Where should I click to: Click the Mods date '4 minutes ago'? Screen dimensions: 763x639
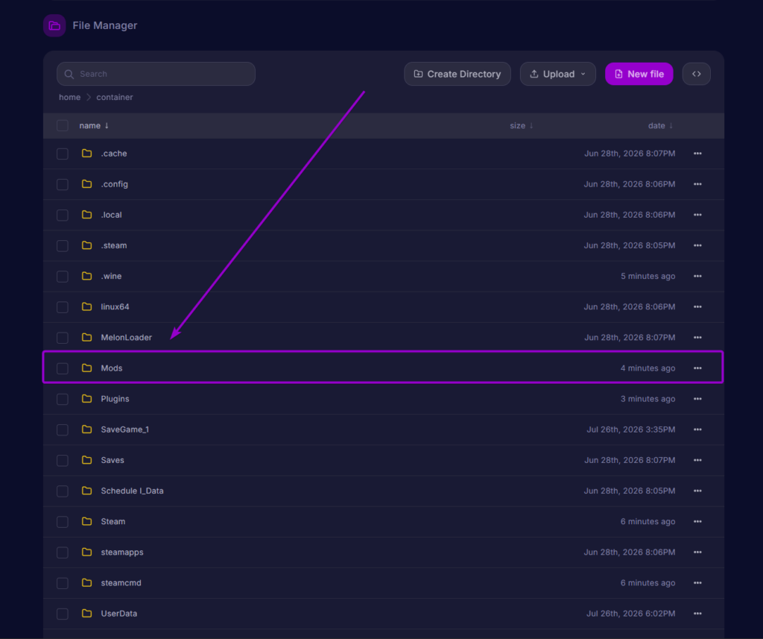coord(648,368)
